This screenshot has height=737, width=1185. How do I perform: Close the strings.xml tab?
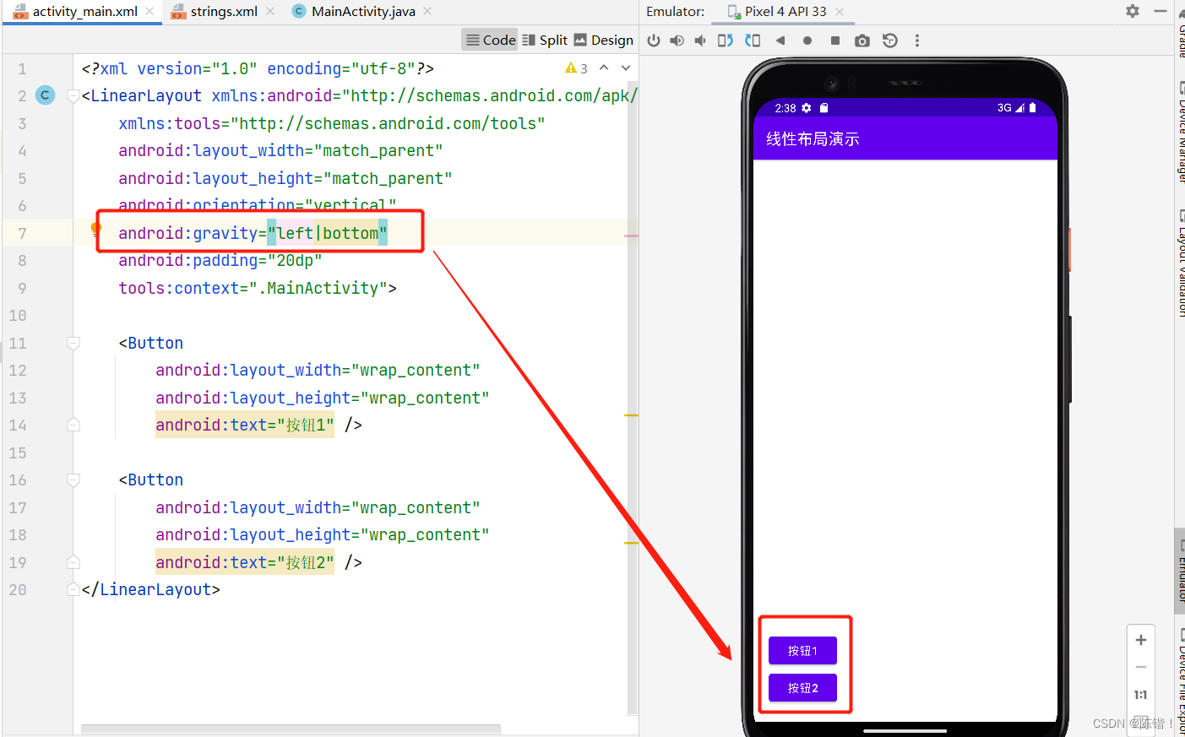click(270, 11)
